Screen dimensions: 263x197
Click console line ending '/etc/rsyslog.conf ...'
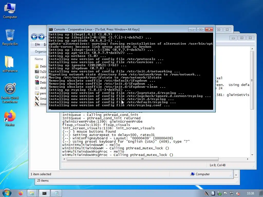click(109, 105)
